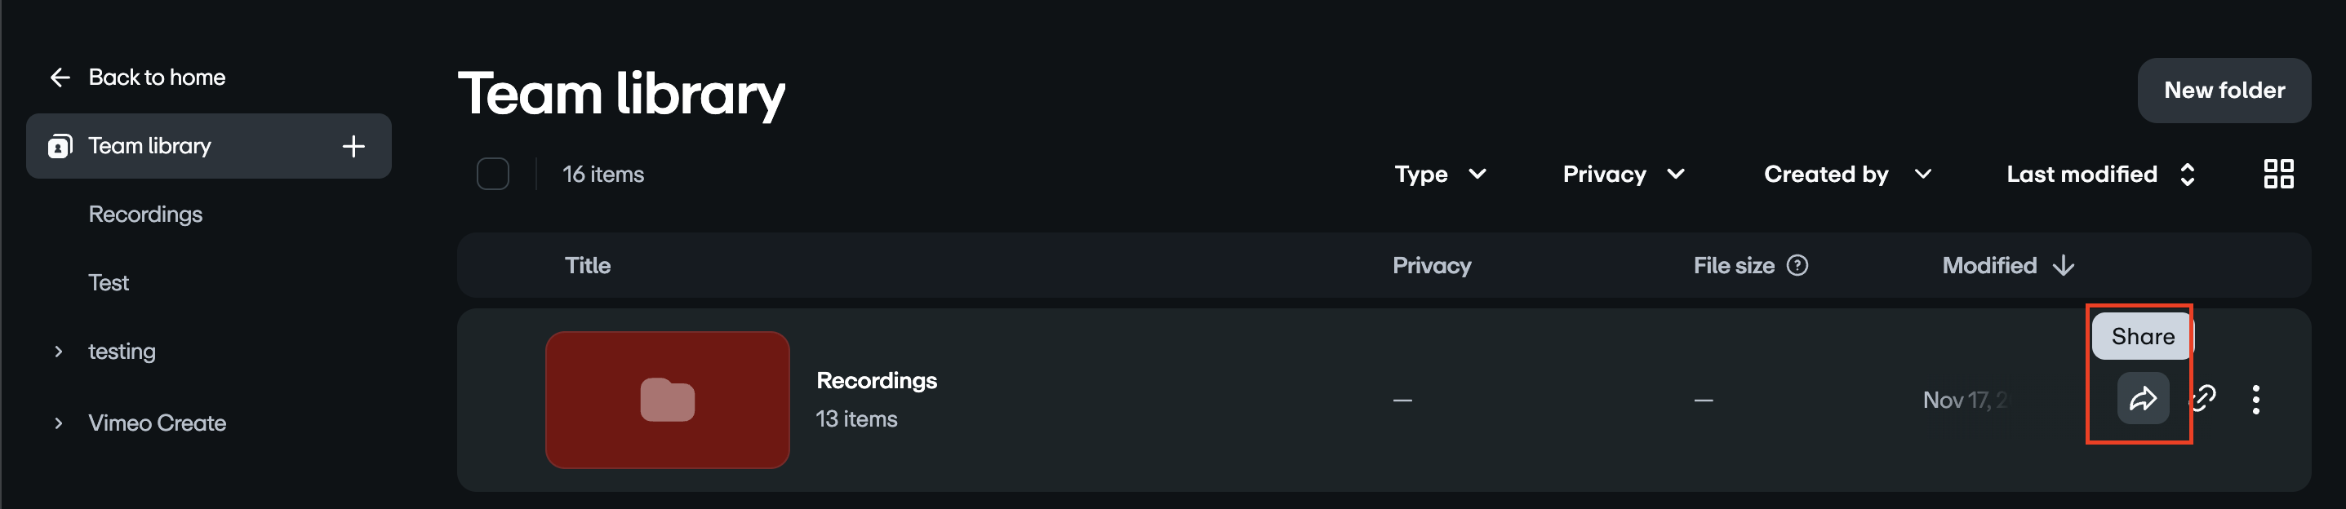Select Test in the sidebar
Screen dimensions: 2346x509
[109, 282]
